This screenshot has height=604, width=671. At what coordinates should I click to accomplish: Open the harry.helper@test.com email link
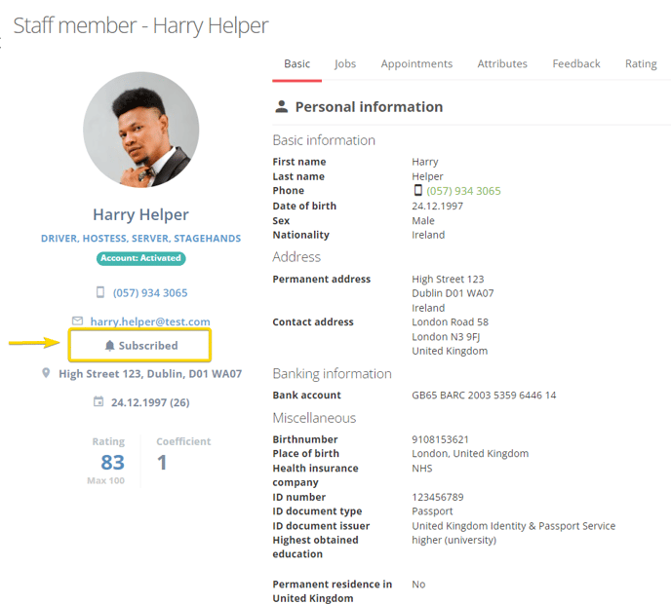pos(150,321)
